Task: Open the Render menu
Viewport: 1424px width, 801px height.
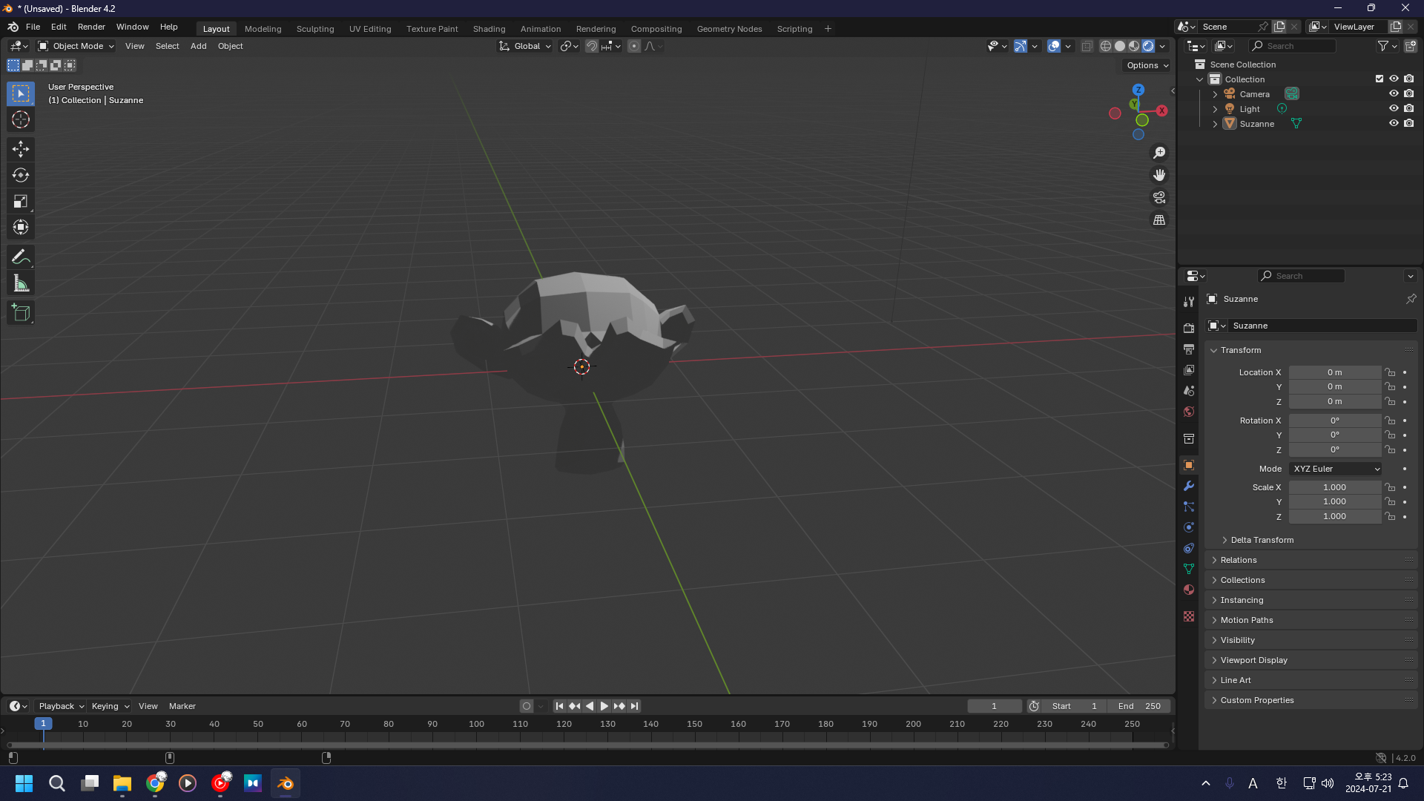Action: click(91, 27)
